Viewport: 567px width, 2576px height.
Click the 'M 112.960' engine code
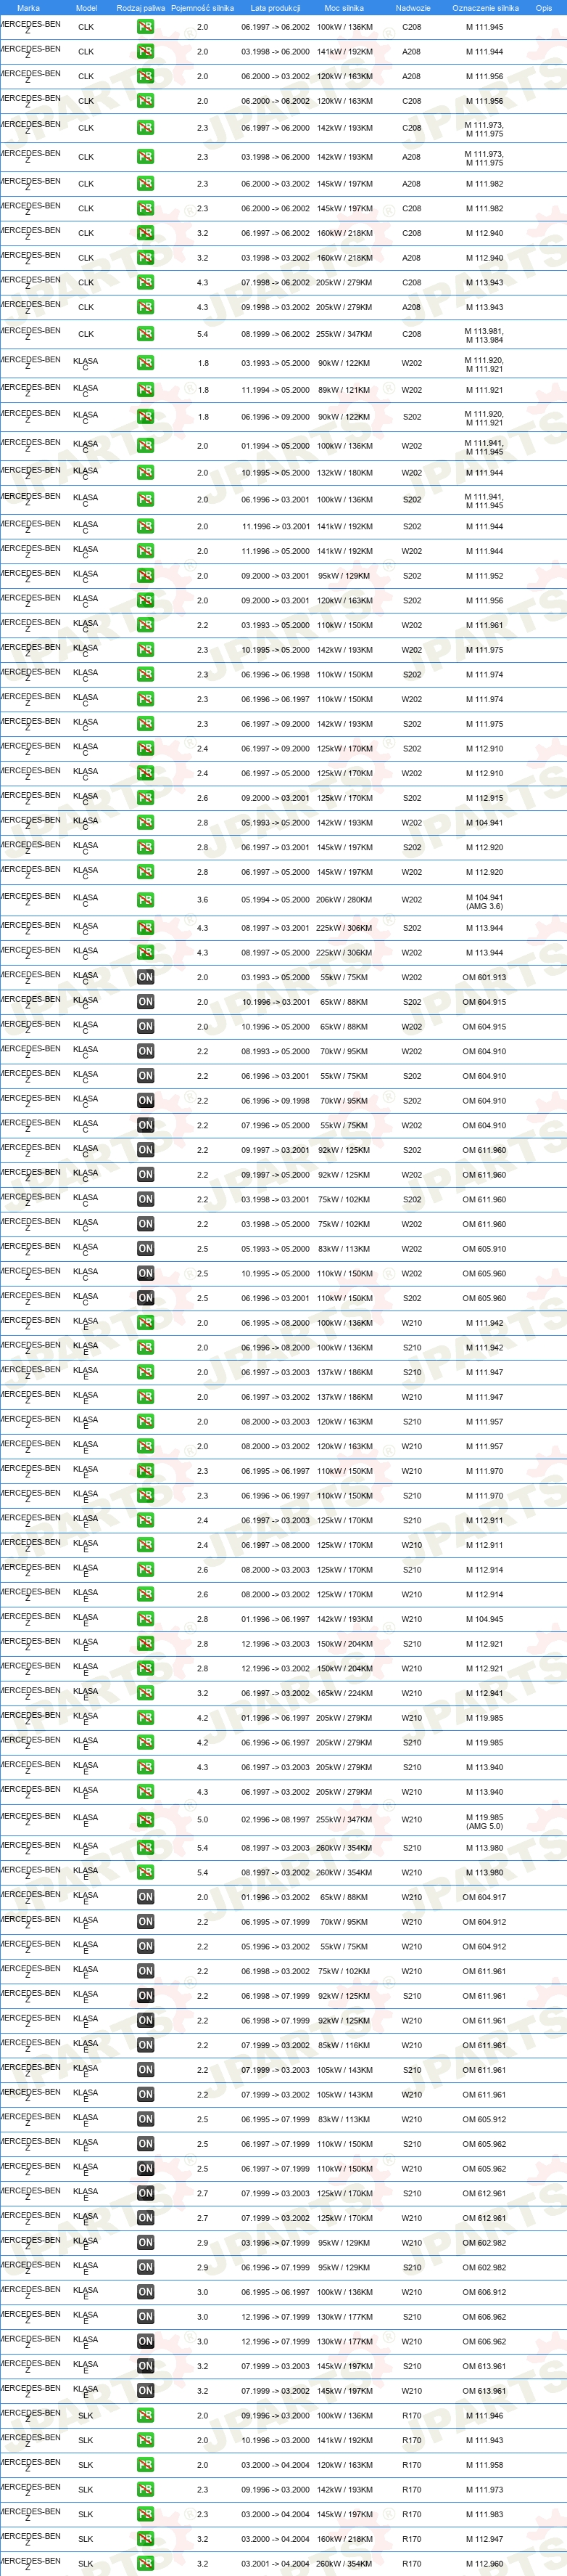tap(484, 2564)
